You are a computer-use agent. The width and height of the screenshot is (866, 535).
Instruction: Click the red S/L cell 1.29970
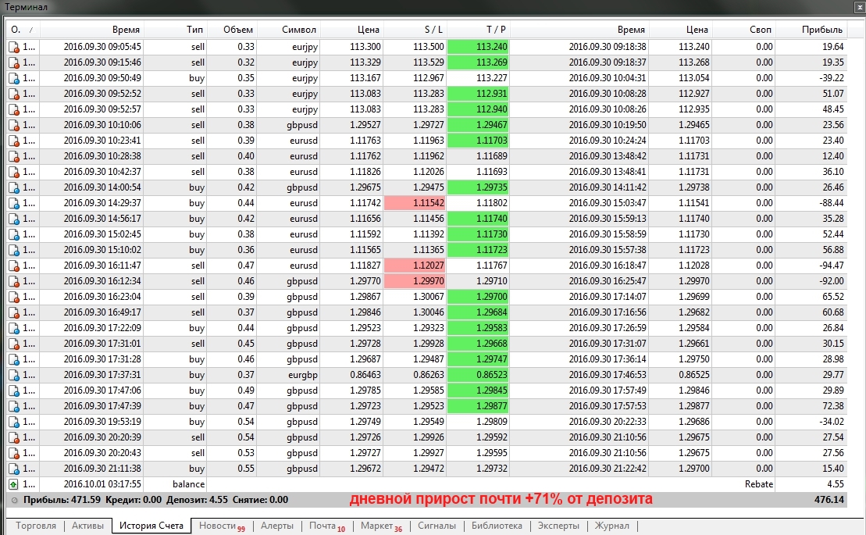click(x=415, y=281)
